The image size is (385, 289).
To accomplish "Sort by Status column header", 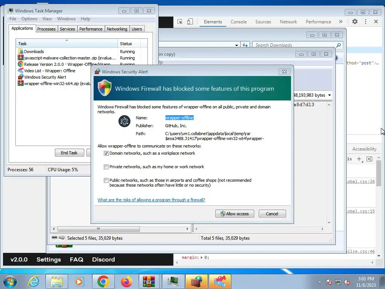I will [129, 44].
